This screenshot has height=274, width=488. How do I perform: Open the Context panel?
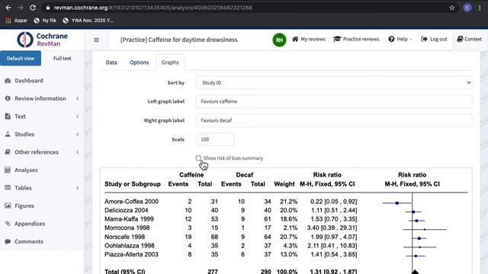[x=470, y=39]
